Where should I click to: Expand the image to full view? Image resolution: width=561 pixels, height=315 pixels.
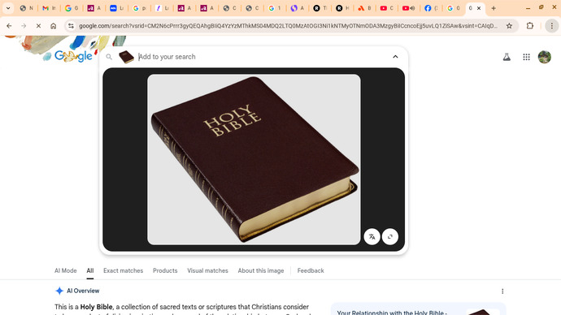390,236
